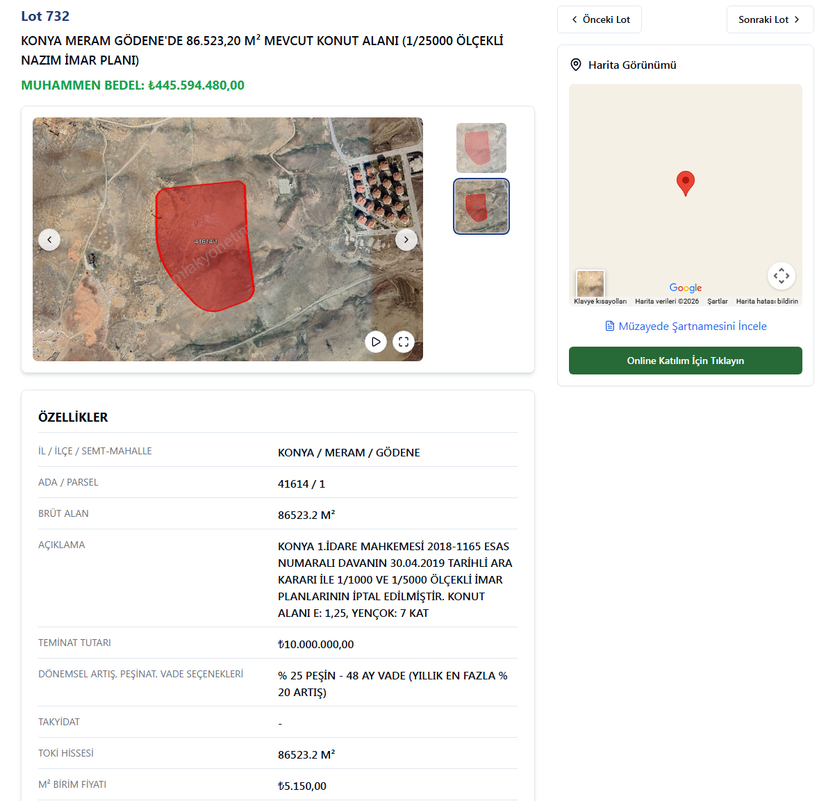This screenshot has width=826, height=801.
Task: Click the red map location pin
Action: pyautogui.click(x=686, y=183)
